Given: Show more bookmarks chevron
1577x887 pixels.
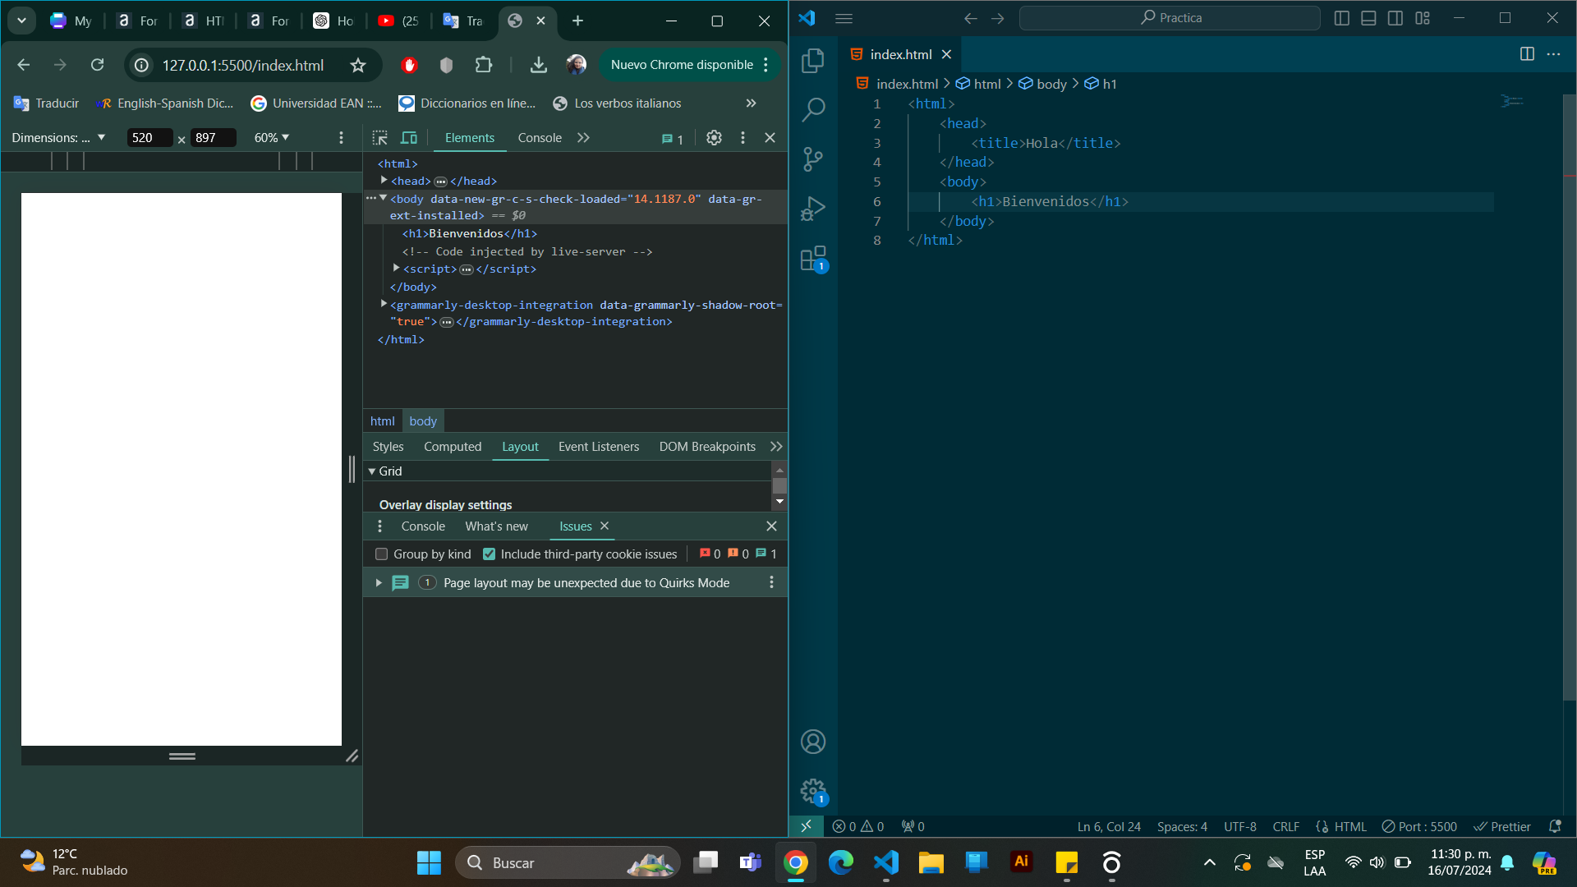Looking at the screenshot, I should pos(751,103).
